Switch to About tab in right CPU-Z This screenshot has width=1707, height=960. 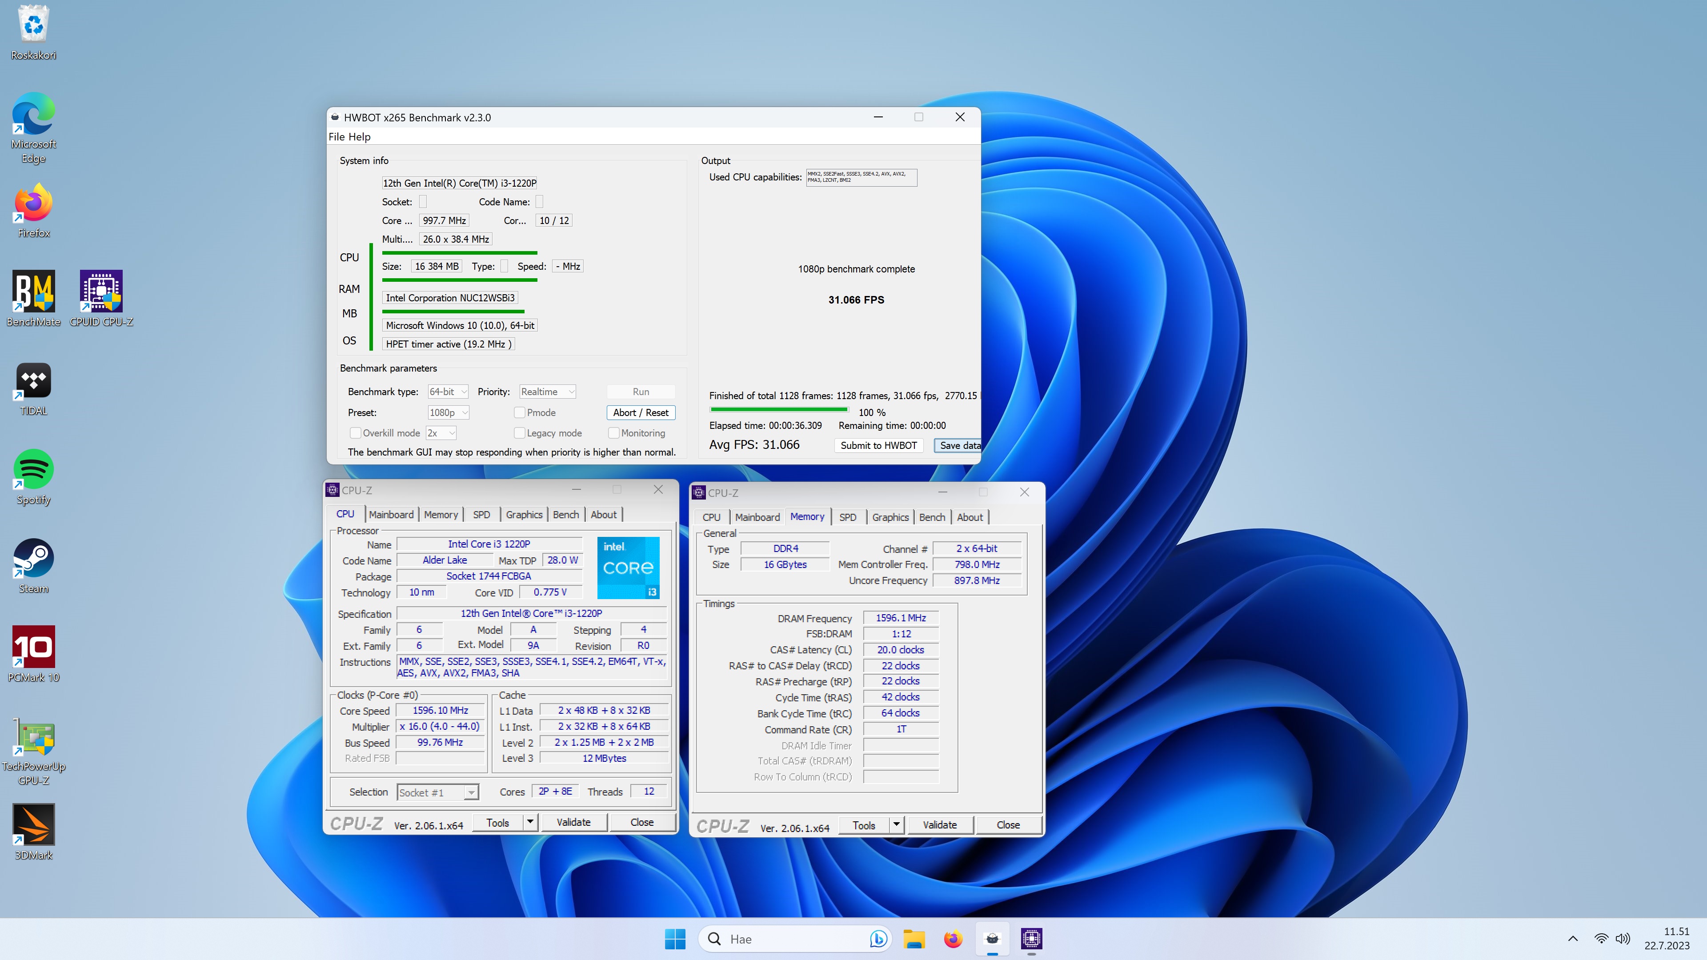[970, 517]
